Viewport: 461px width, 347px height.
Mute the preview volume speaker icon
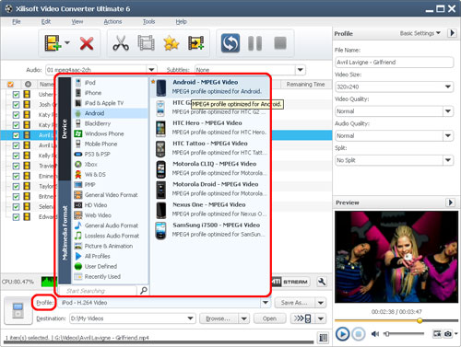tap(374, 333)
